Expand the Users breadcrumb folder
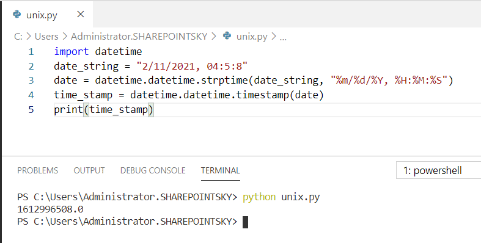Screen dimensions: 481x243 [46, 37]
